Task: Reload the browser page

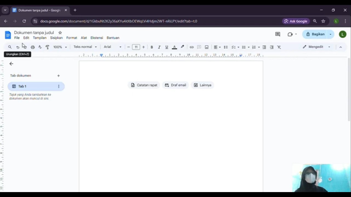Action: coord(24,21)
